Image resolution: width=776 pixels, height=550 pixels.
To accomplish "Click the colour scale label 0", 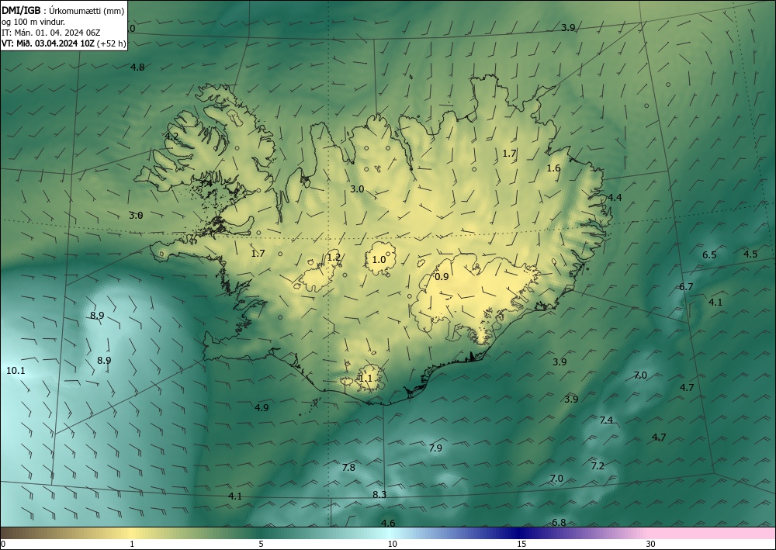I will tap(3, 545).
